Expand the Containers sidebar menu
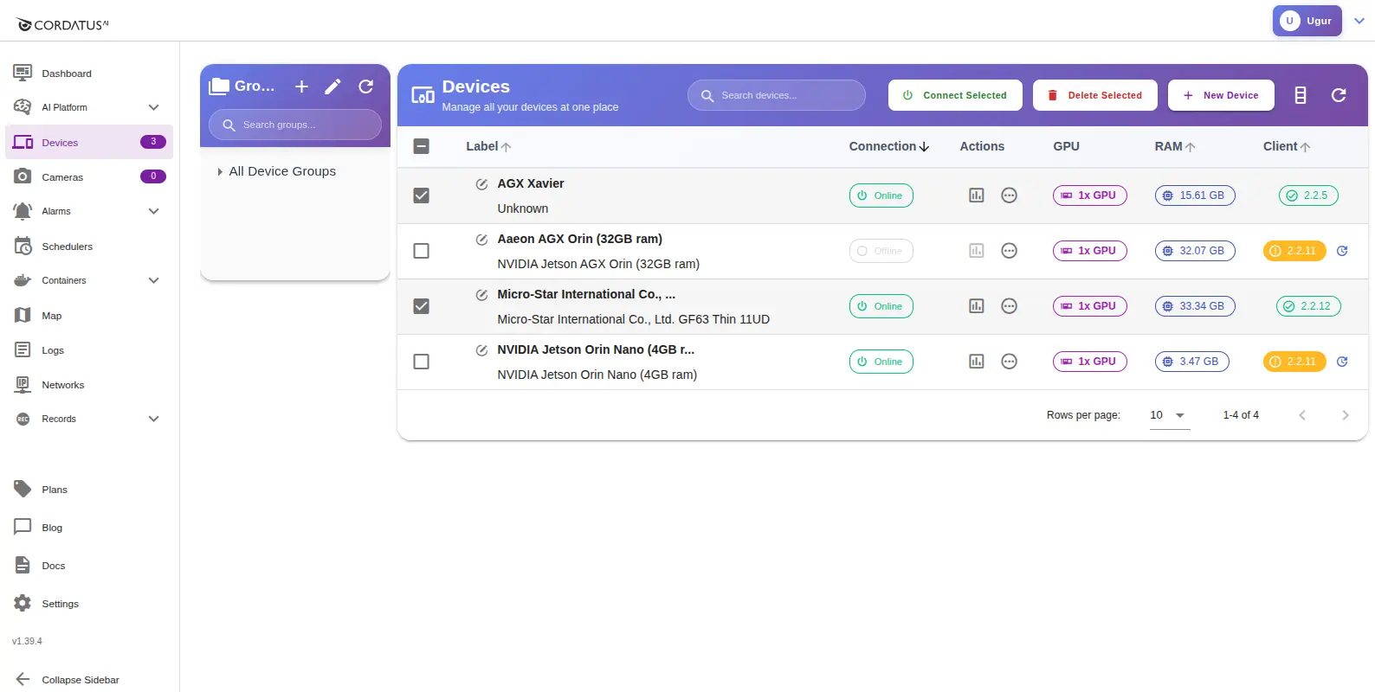1375x692 pixels. pyautogui.click(x=88, y=280)
